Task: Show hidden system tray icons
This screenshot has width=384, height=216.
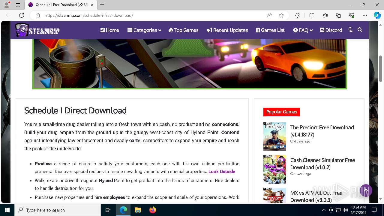Action: tap(323, 210)
